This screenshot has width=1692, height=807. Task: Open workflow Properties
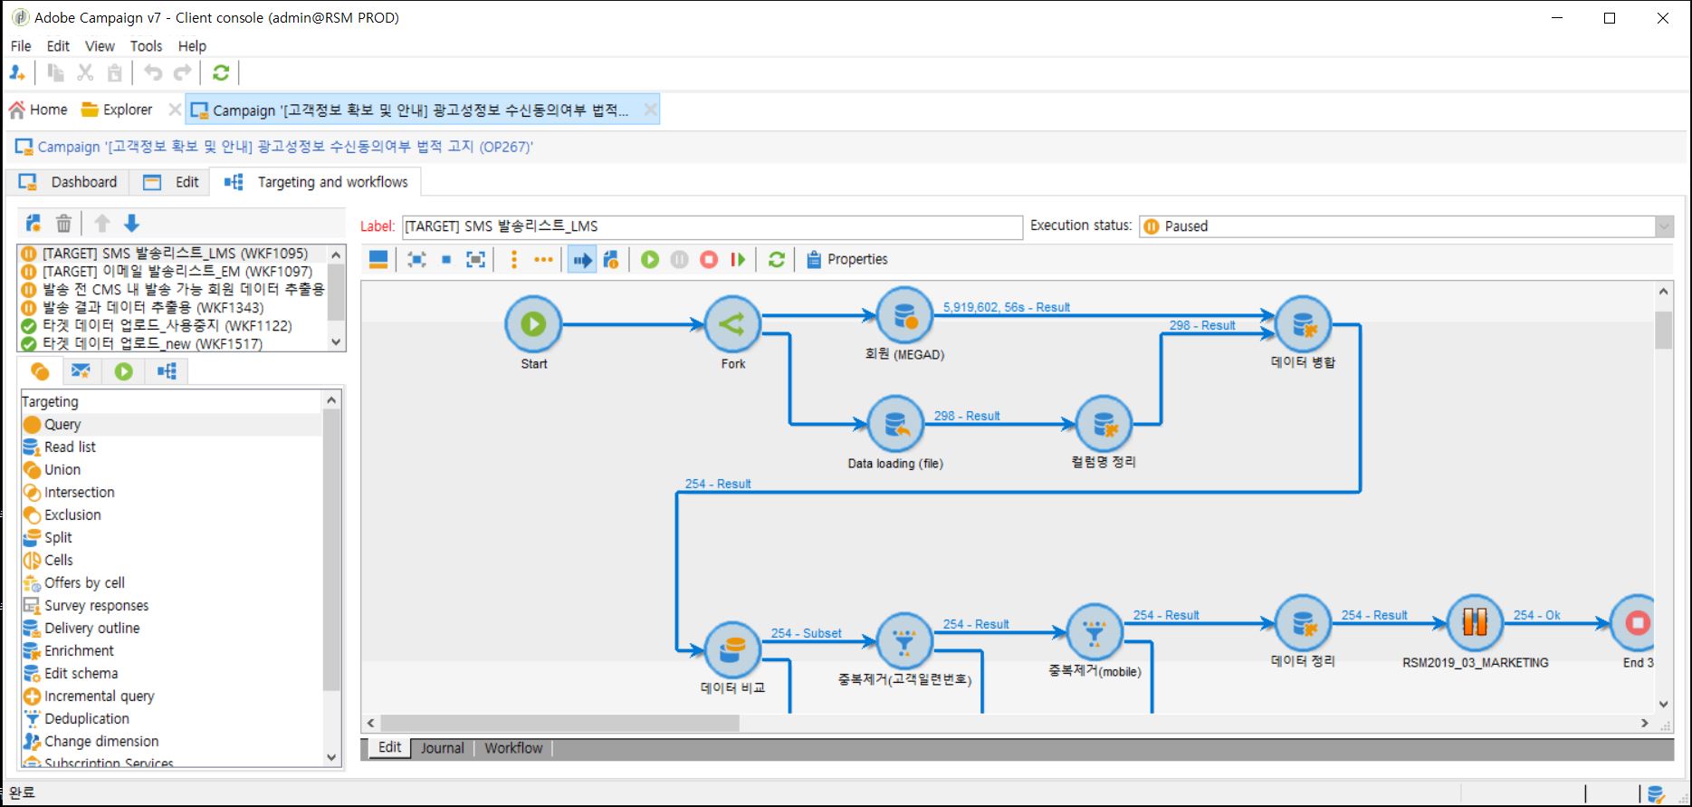click(x=846, y=260)
